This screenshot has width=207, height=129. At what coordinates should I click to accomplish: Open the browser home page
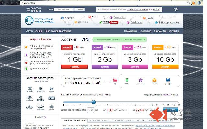17,3
